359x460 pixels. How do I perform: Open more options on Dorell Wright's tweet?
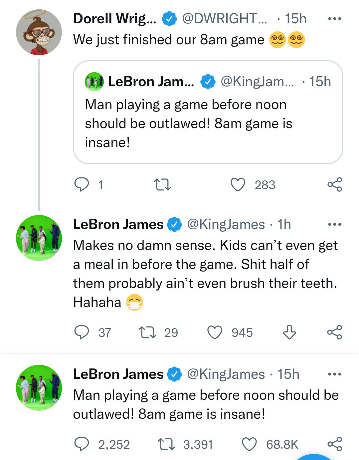coord(334,19)
